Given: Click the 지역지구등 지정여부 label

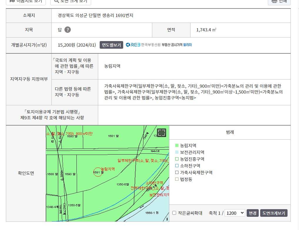Looking at the screenshot, I should pos(29,79).
